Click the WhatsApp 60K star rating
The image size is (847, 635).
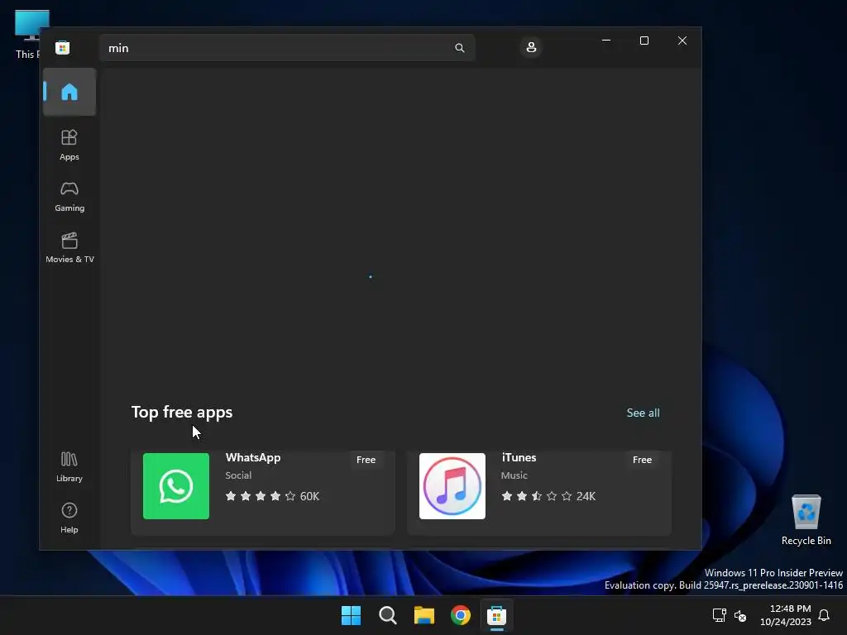[x=272, y=496]
